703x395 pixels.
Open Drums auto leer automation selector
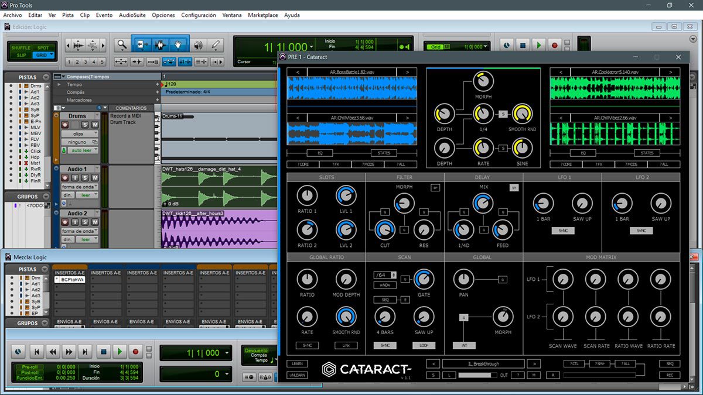pyautogui.click(x=83, y=150)
